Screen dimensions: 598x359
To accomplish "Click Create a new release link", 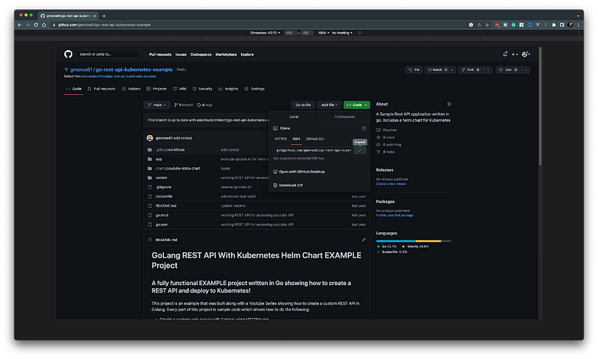I will click(x=391, y=184).
